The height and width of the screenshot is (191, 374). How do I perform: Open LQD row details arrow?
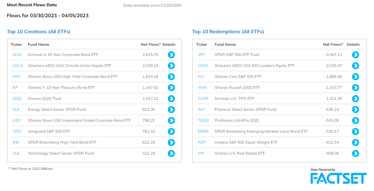pos(171,121)
